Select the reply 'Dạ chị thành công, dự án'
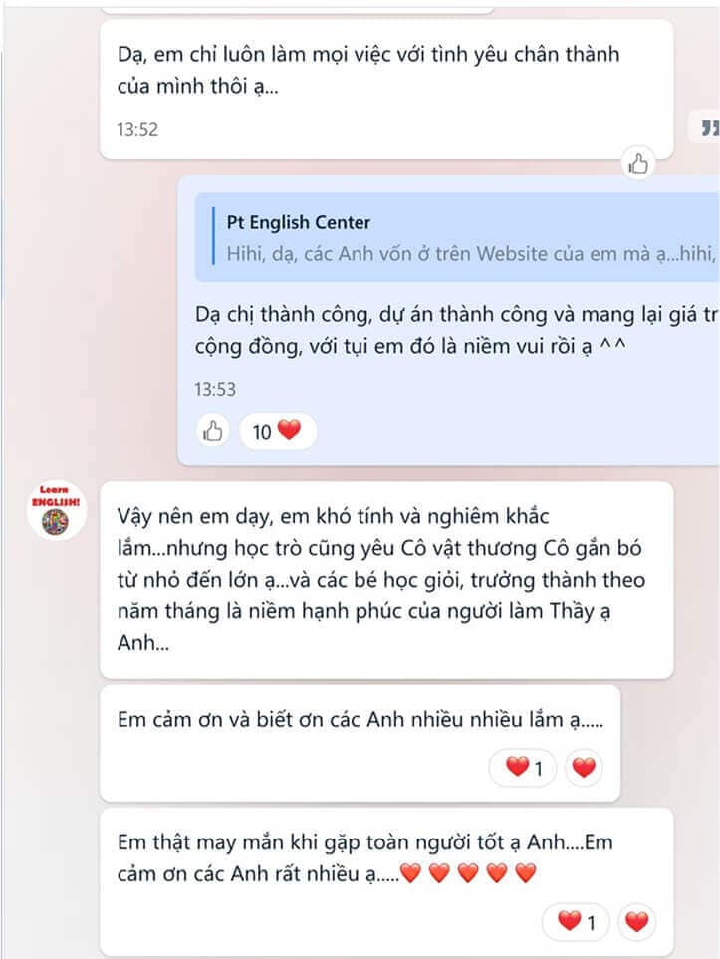Viewport: 720px width, 959px height. pyautogui.click(x=456, y=330)
